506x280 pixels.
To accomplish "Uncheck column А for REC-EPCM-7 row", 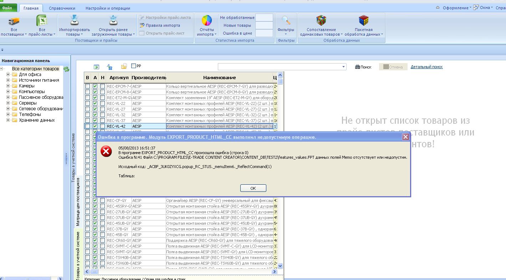I will tap(95, 86).
